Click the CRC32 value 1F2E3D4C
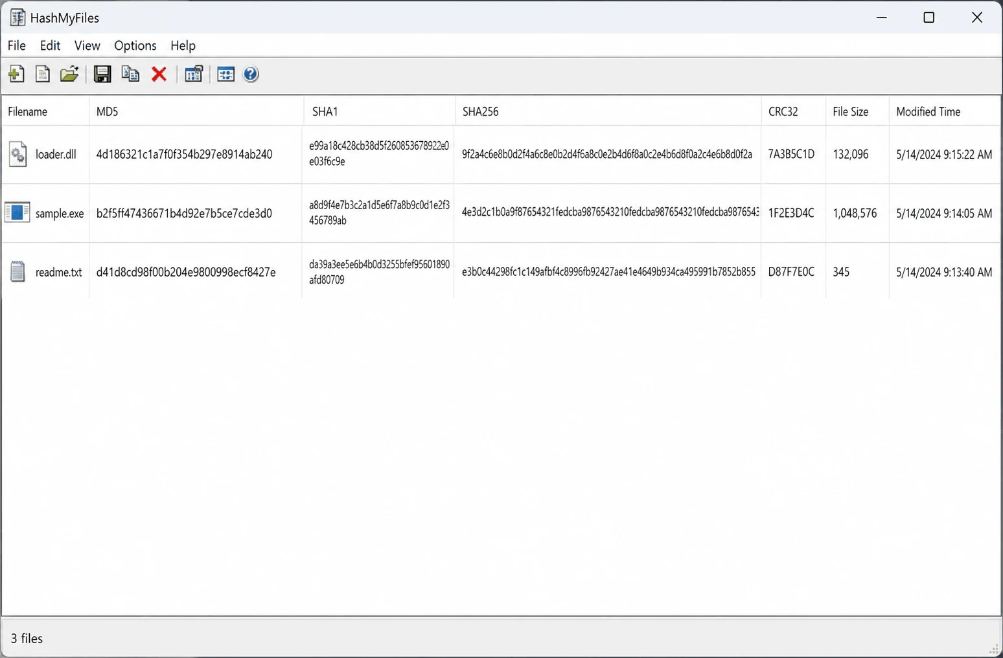The height and width of the screenshot is (658, 1003). tap(791, 212)
